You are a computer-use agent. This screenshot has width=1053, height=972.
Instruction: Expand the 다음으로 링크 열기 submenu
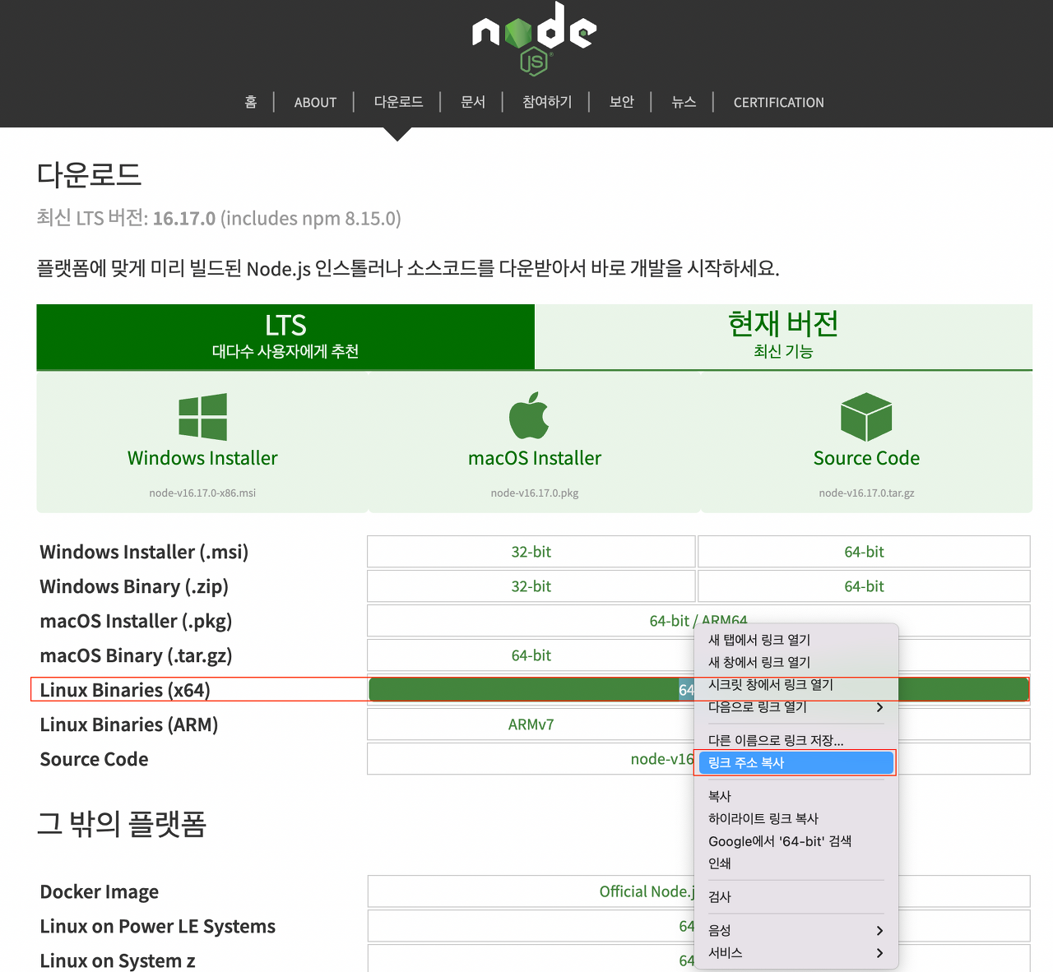796,706
